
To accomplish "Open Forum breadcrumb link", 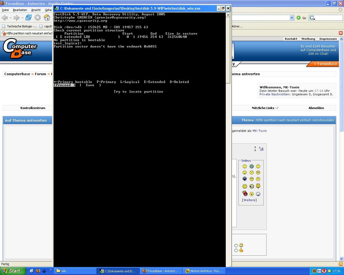I will (40, 74).
